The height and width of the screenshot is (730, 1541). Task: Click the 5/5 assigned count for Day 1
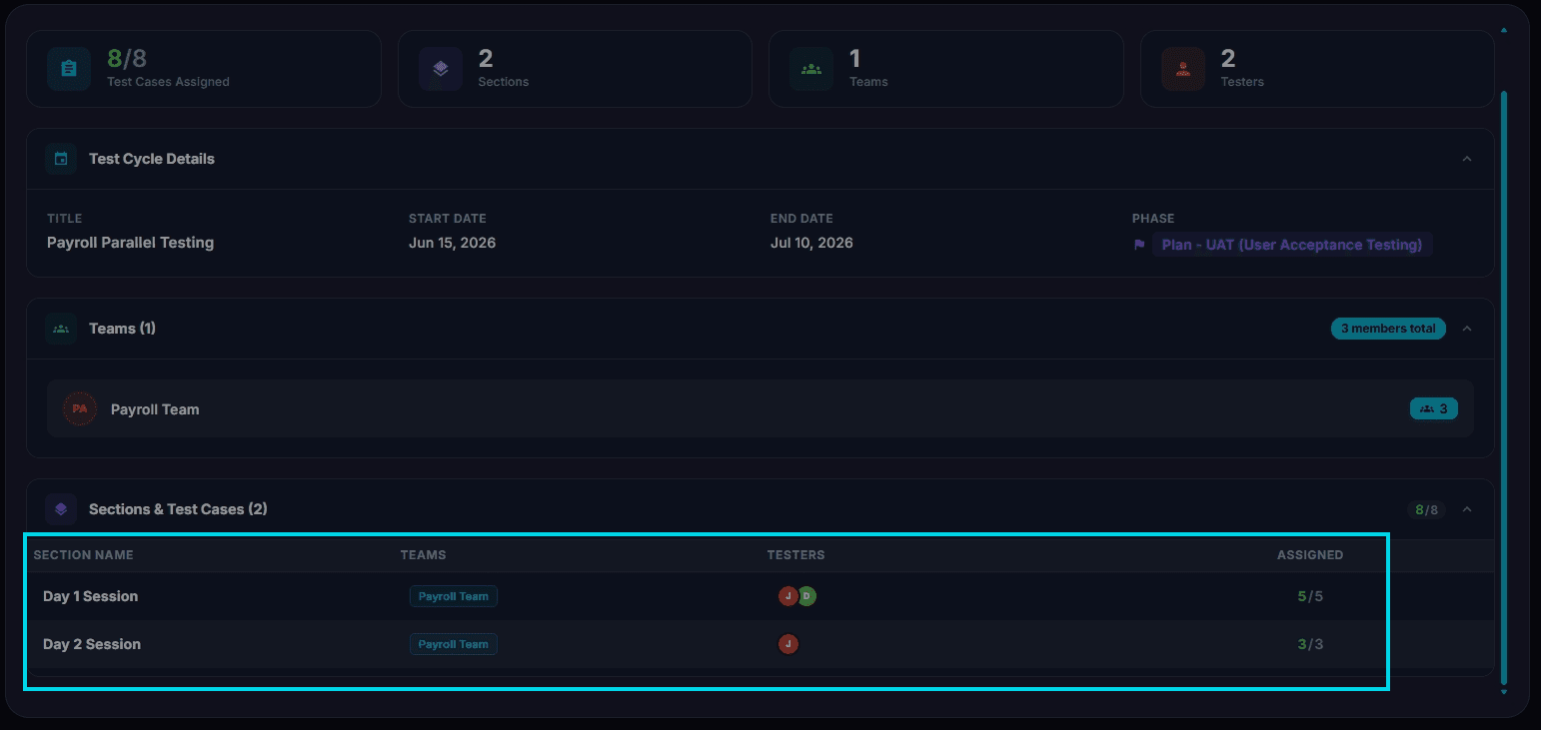click(x=1310, y=596)
